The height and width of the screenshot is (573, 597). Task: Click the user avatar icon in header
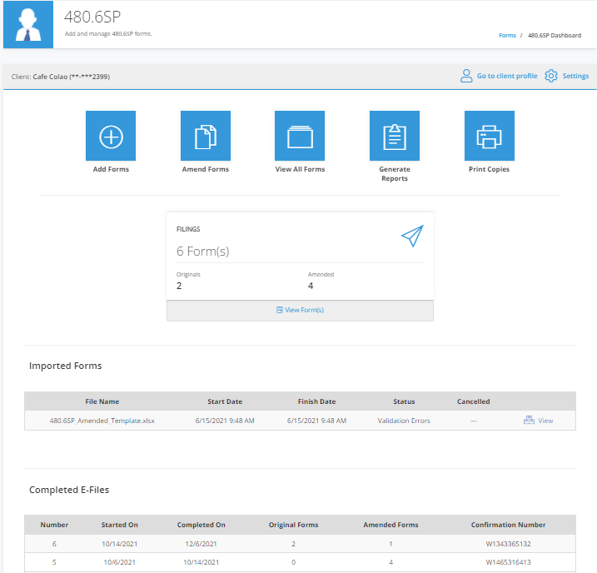coord(28,24)
